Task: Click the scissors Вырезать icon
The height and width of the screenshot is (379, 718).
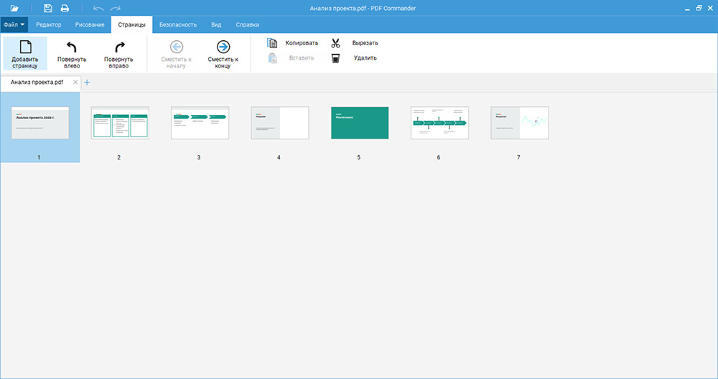Action: (335, 43)
